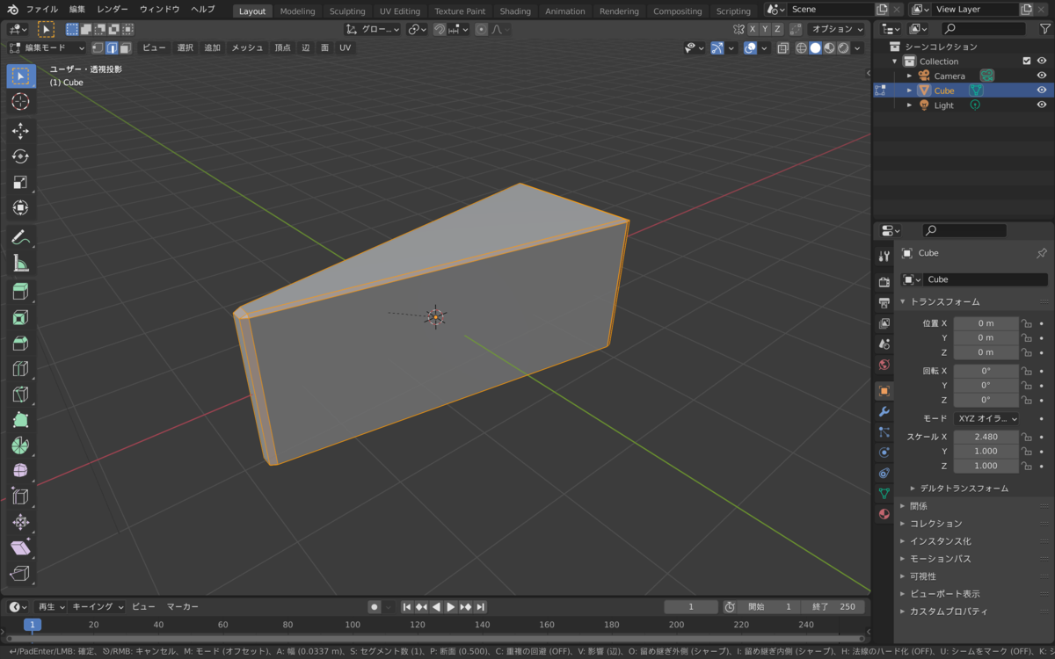Screen dimensions: 1055x659
Task: Open the ファイル menu
Action: 42,9
